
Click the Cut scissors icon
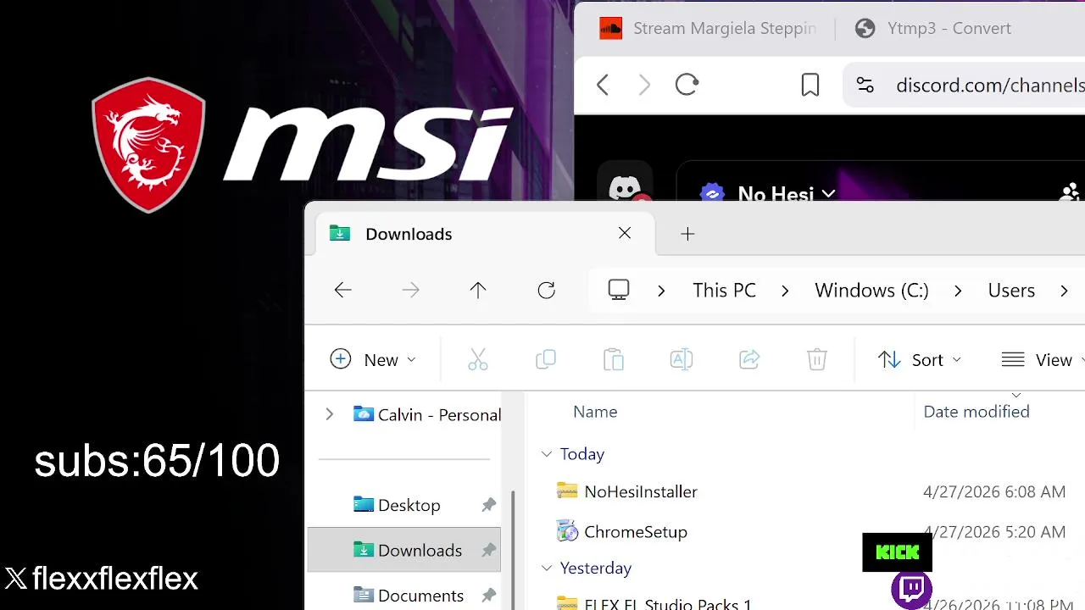(478, 360)
